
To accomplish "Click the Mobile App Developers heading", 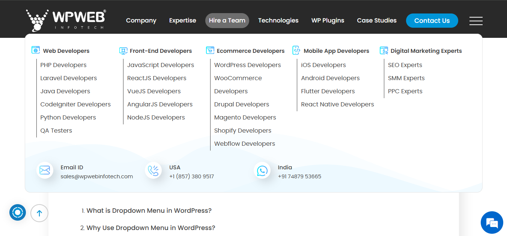I will click(x=336, y=51).
